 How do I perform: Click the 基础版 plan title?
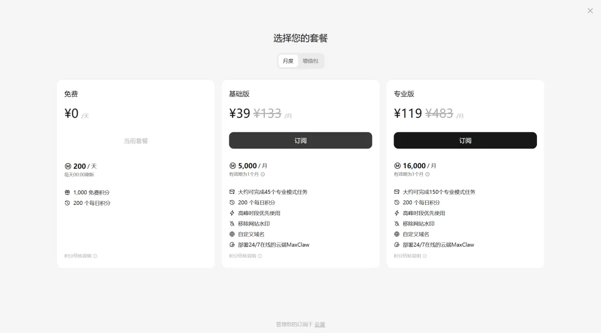click(x=239, y=94)
